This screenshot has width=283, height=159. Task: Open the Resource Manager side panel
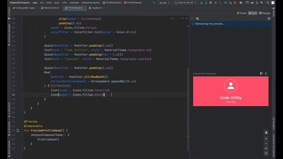click(9, 34)
